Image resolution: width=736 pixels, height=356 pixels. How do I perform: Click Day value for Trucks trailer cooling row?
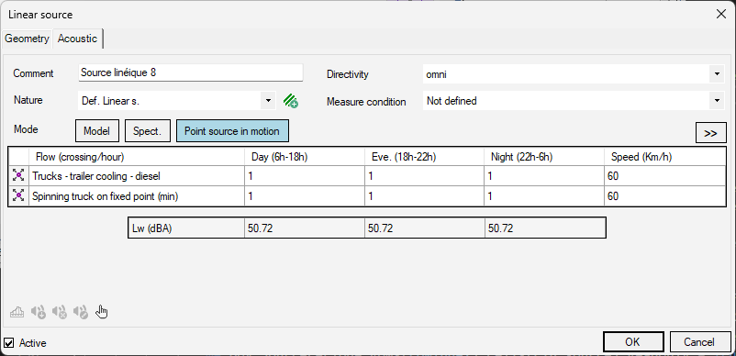coord(305,176)
